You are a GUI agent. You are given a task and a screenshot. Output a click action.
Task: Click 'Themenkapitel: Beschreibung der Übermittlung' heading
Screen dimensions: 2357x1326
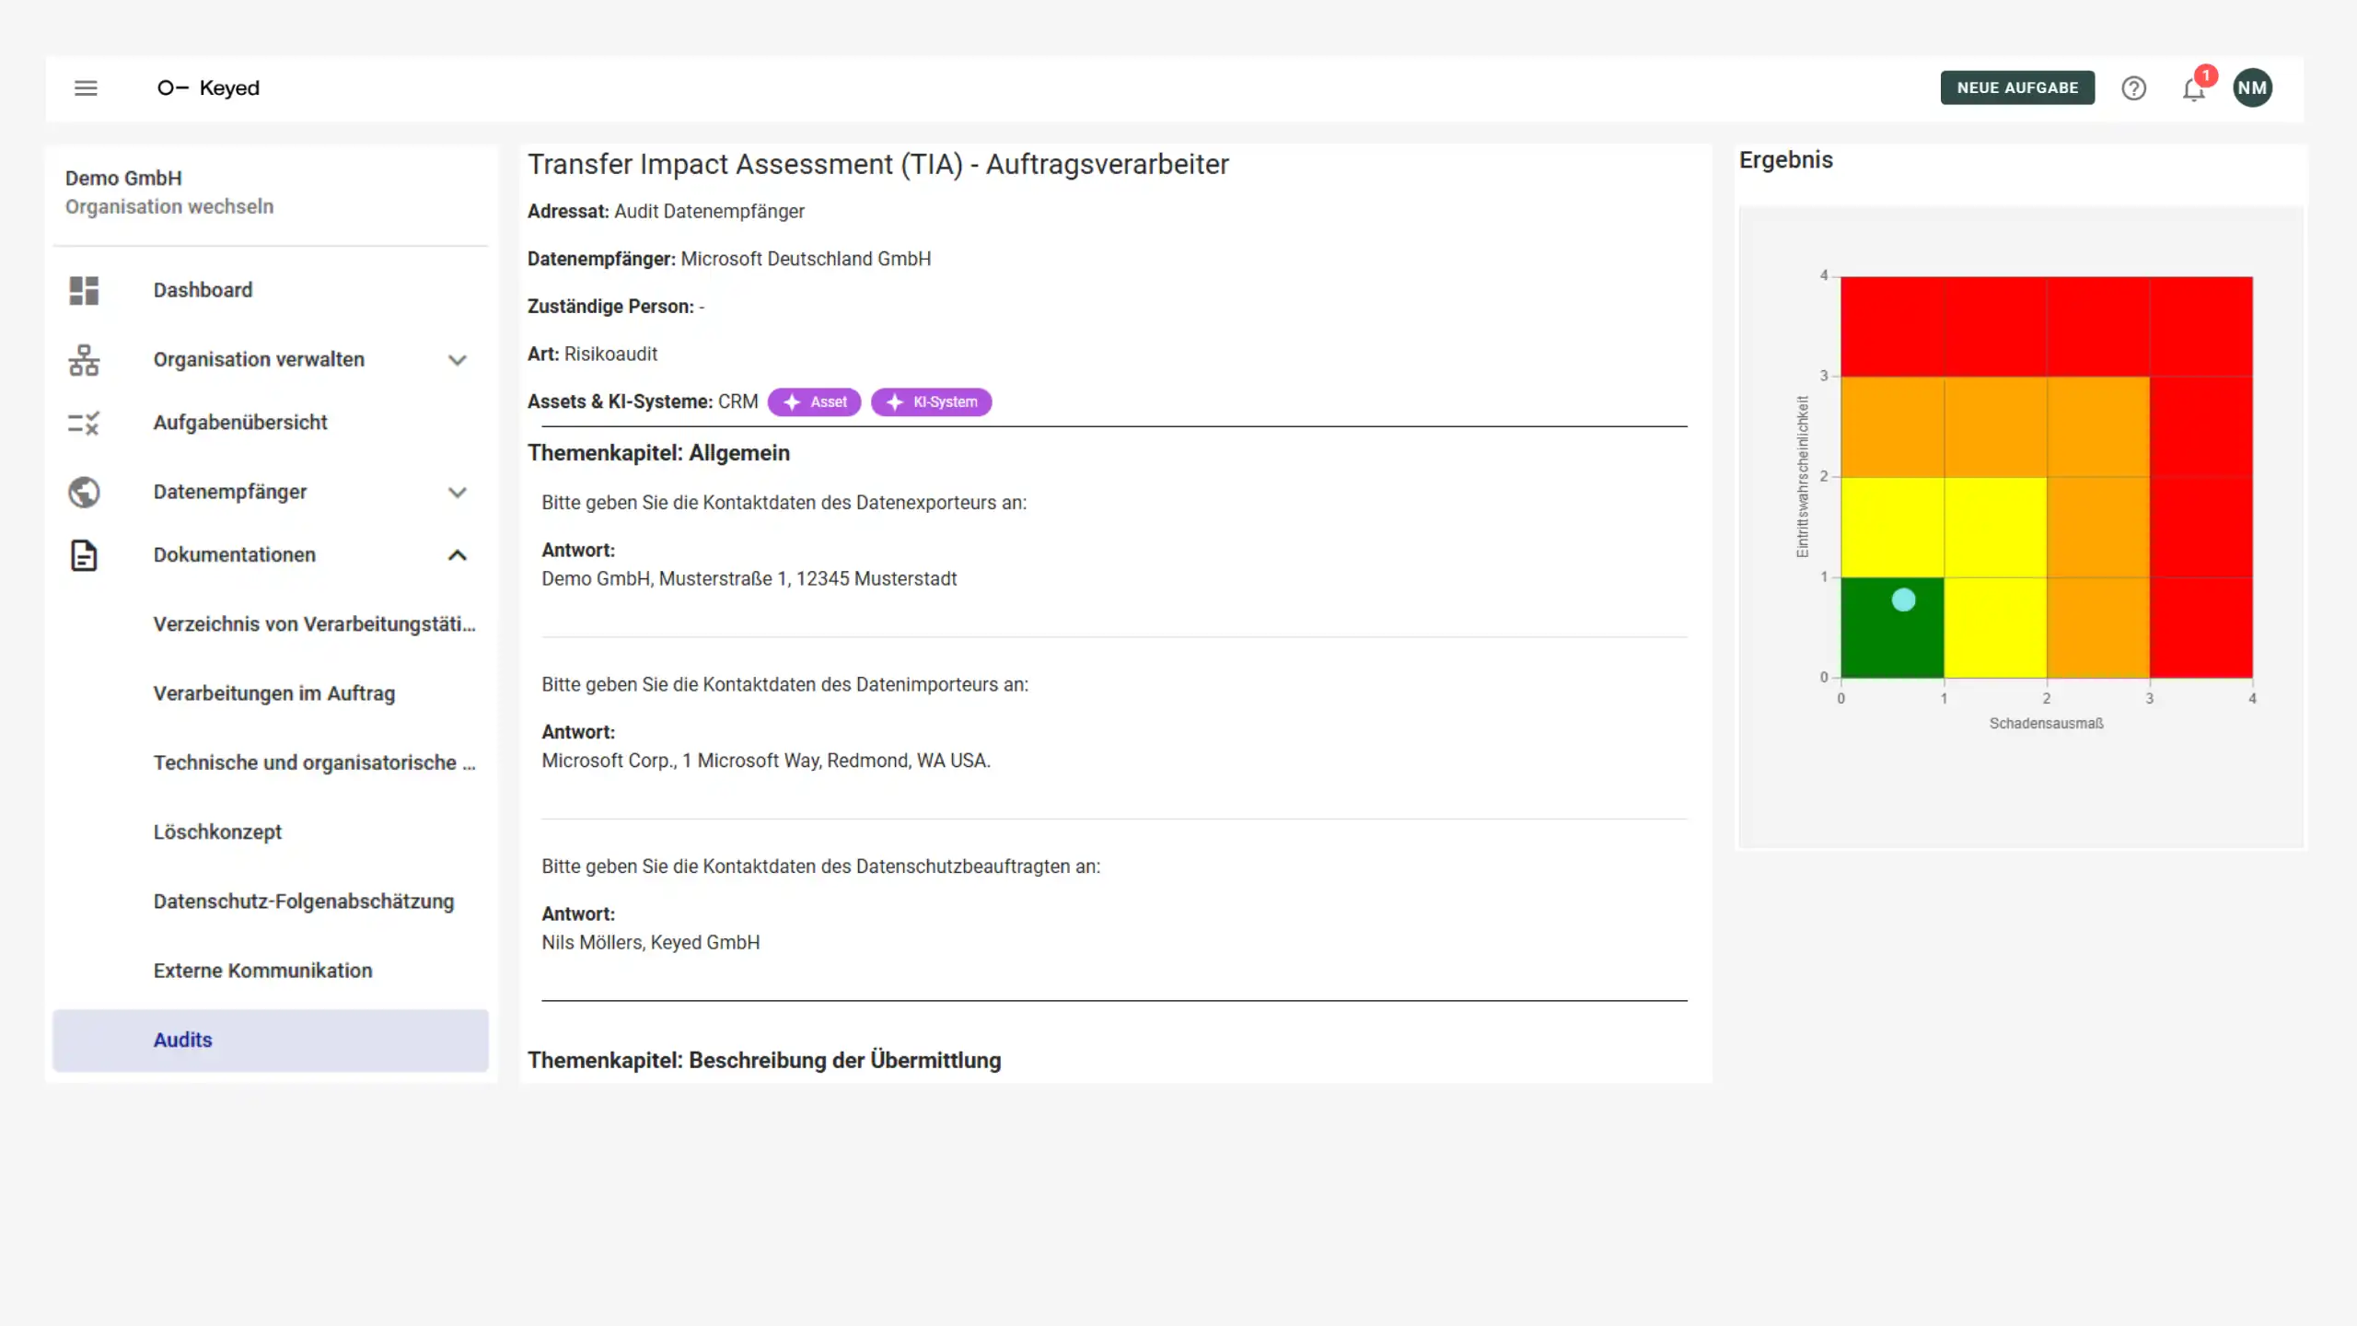(764, 1061)
